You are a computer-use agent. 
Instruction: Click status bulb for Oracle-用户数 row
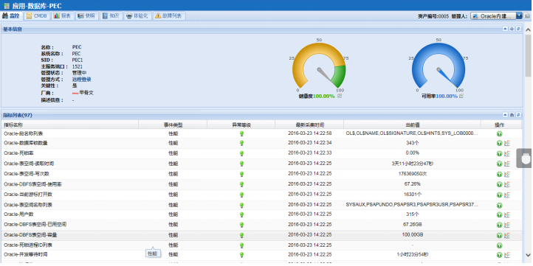241,214
